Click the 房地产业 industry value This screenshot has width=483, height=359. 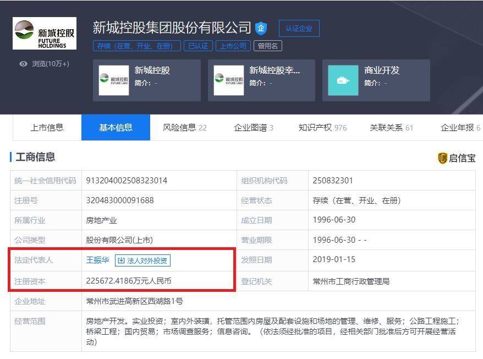(x=101, y=220)
